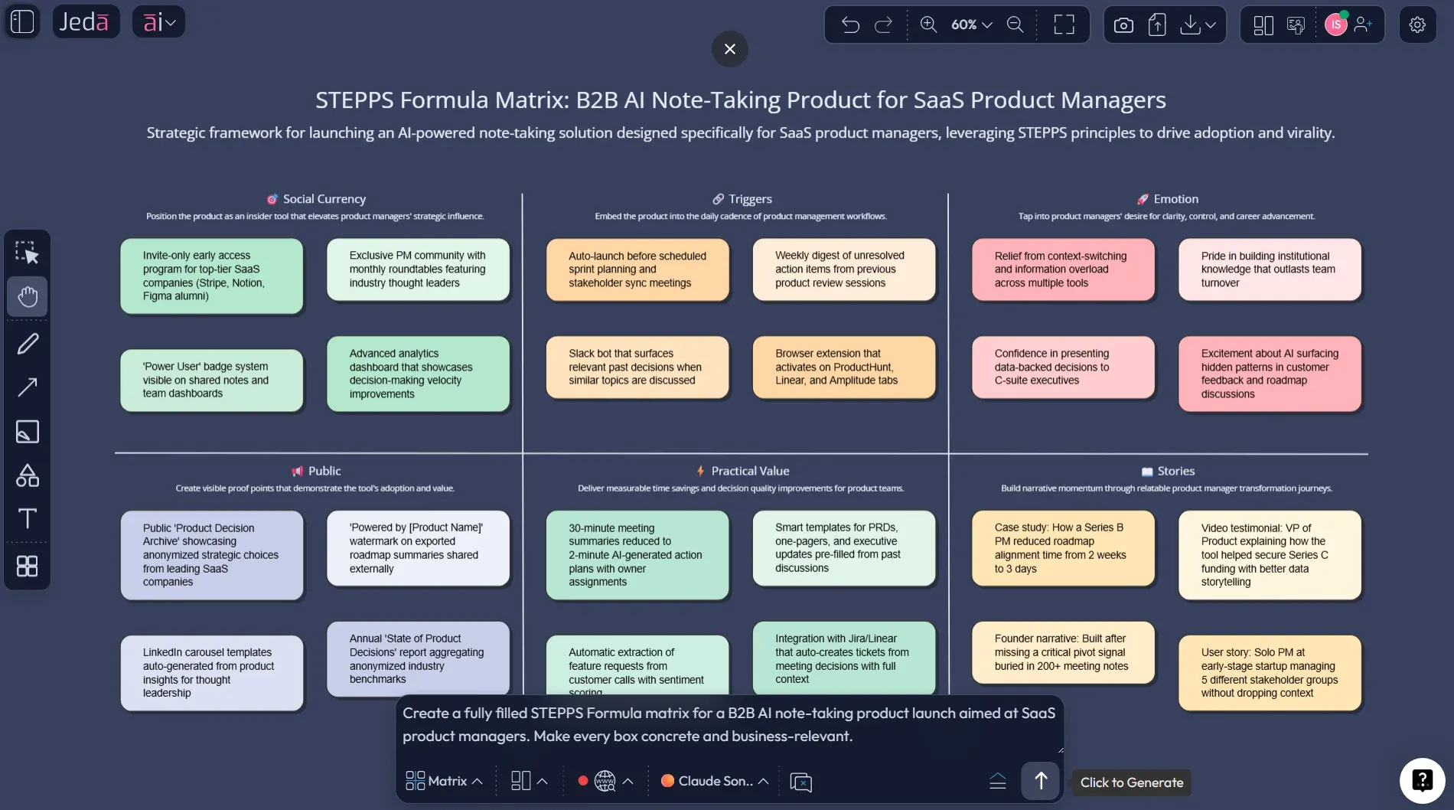Activate the hand pan tool

(28, 296)
